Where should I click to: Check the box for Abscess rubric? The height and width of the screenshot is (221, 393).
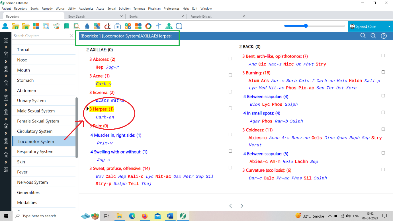(x=230, y=59)
